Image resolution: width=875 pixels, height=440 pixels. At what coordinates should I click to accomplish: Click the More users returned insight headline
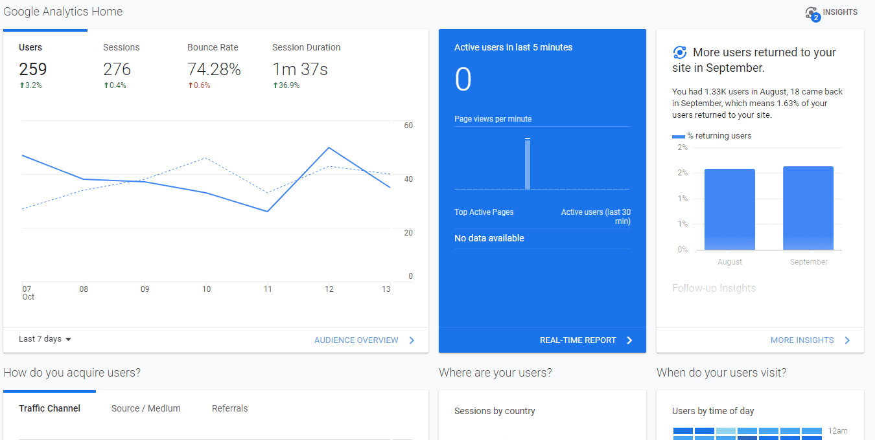click(754, 60)
